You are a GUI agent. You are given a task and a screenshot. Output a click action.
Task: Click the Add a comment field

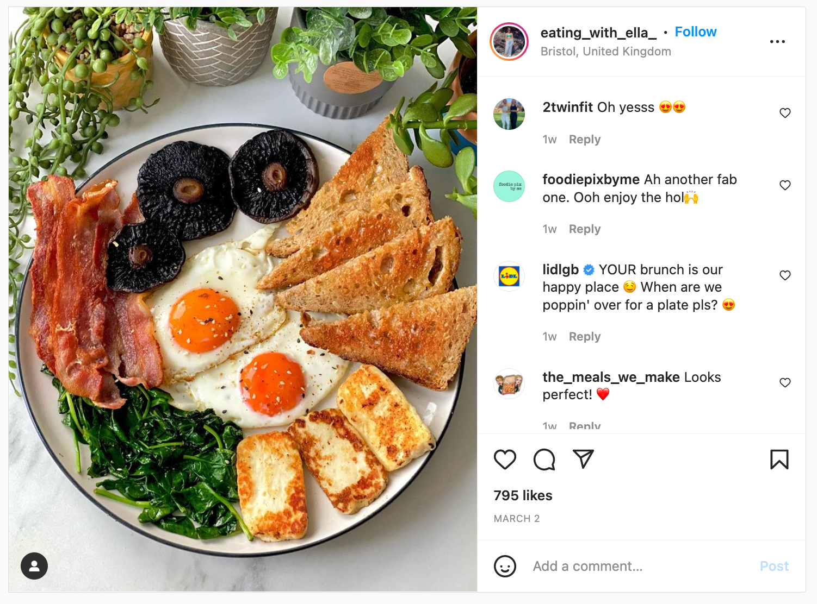[642, 566]
